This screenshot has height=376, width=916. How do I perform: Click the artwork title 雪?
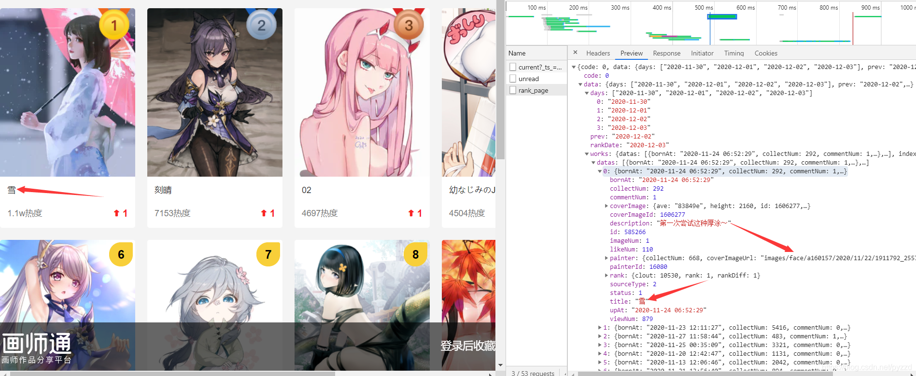click(x=12, y=190)
